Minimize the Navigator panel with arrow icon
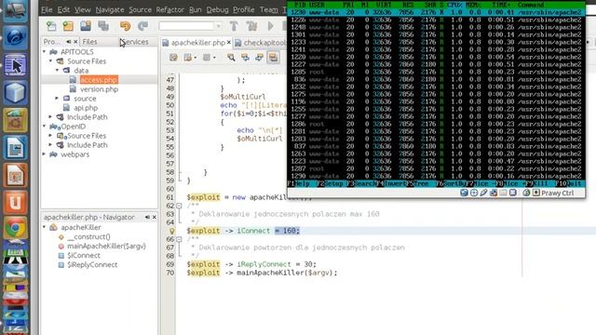The height and width of the screenshot is (335, 596). click(147, 217)
